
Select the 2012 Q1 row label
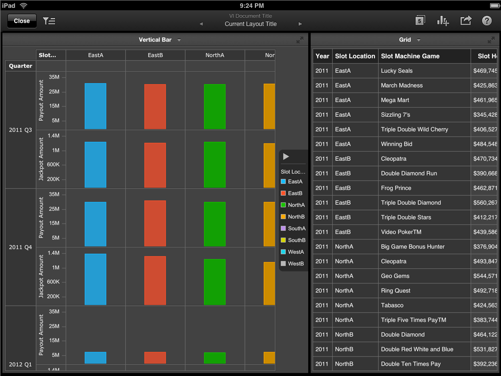point(21,364)
